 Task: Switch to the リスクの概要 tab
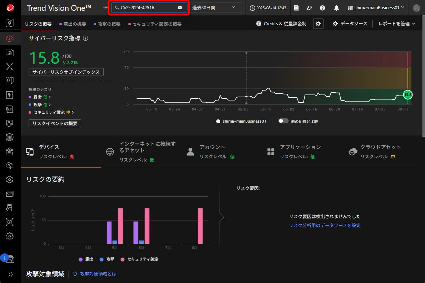coord(38,24)
